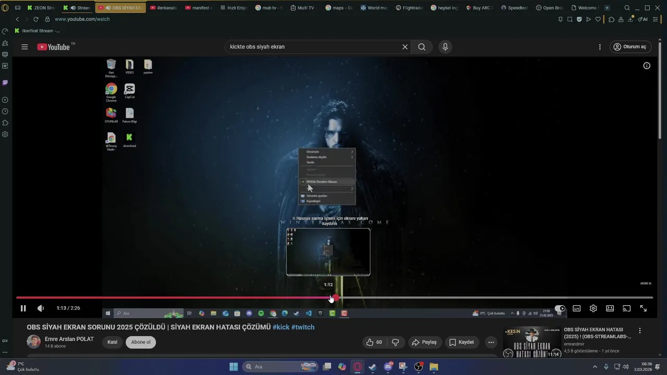The image size is (667, 375).
Task: Open recommended OBS SİYAH EKRAN HATASI thumbnail
Action: coord(532,342)
